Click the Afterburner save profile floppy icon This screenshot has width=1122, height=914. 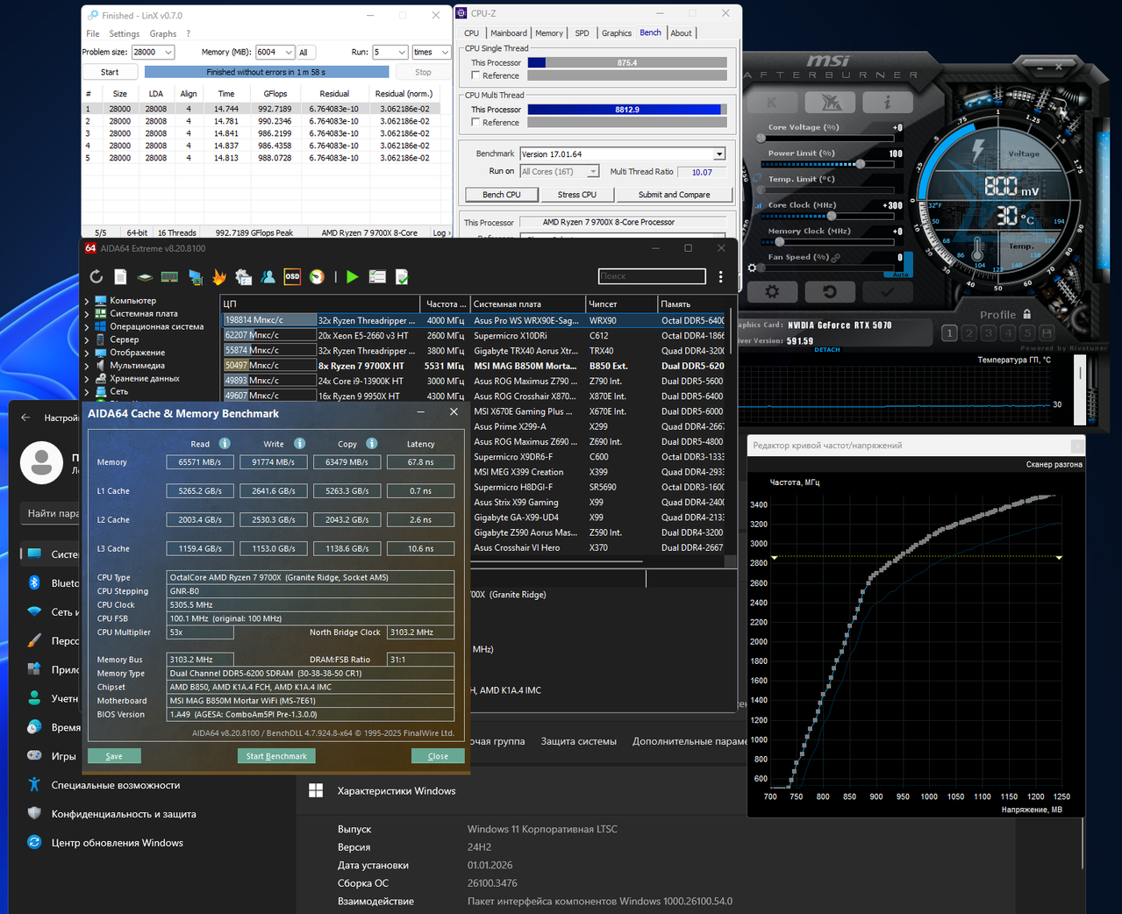tap(1047, 333)
